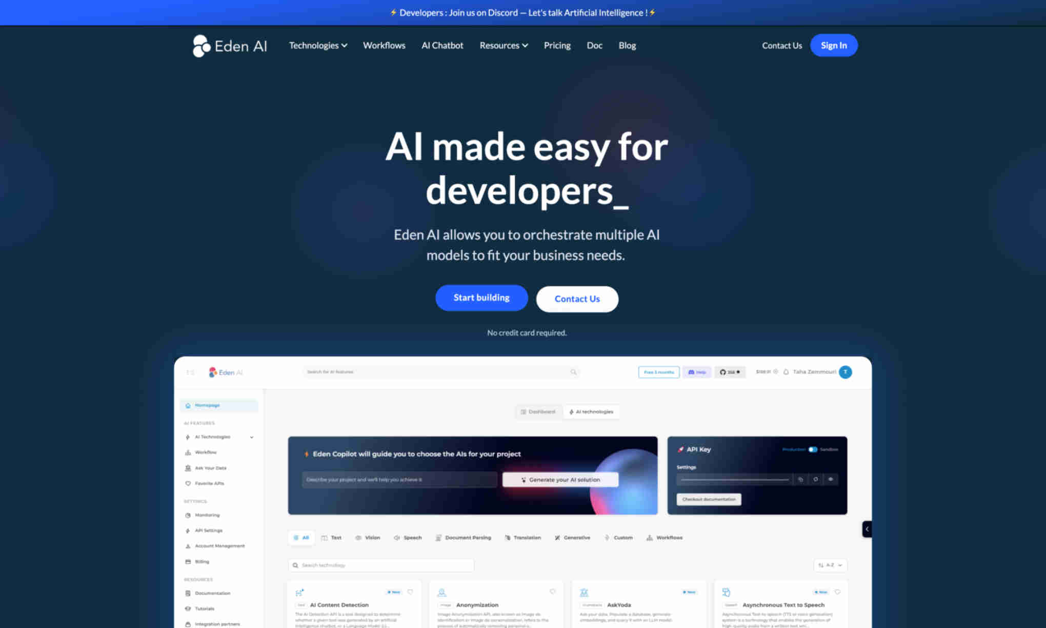The width and height of the screenshot is (1046, 628).
Task: Click the Start building button
Action: point(481,298)
